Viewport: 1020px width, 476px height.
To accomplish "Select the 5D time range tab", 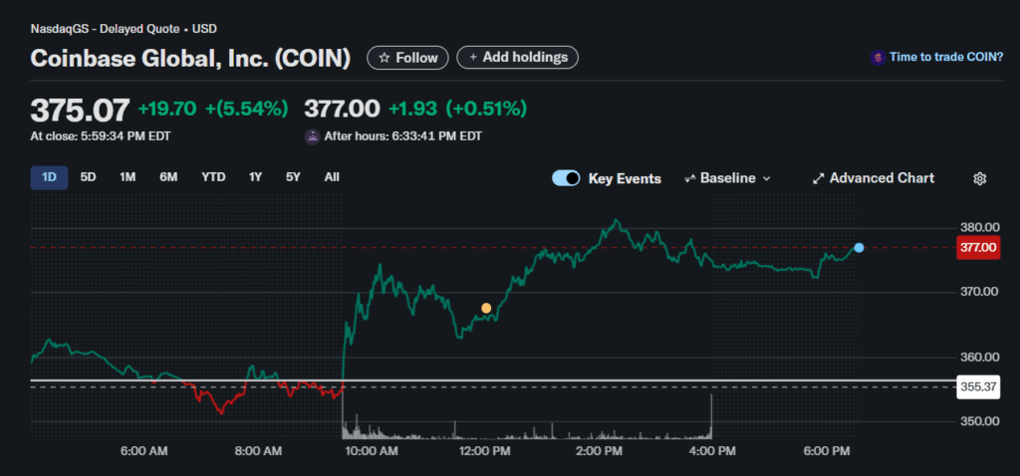I will tap(88, 177).
